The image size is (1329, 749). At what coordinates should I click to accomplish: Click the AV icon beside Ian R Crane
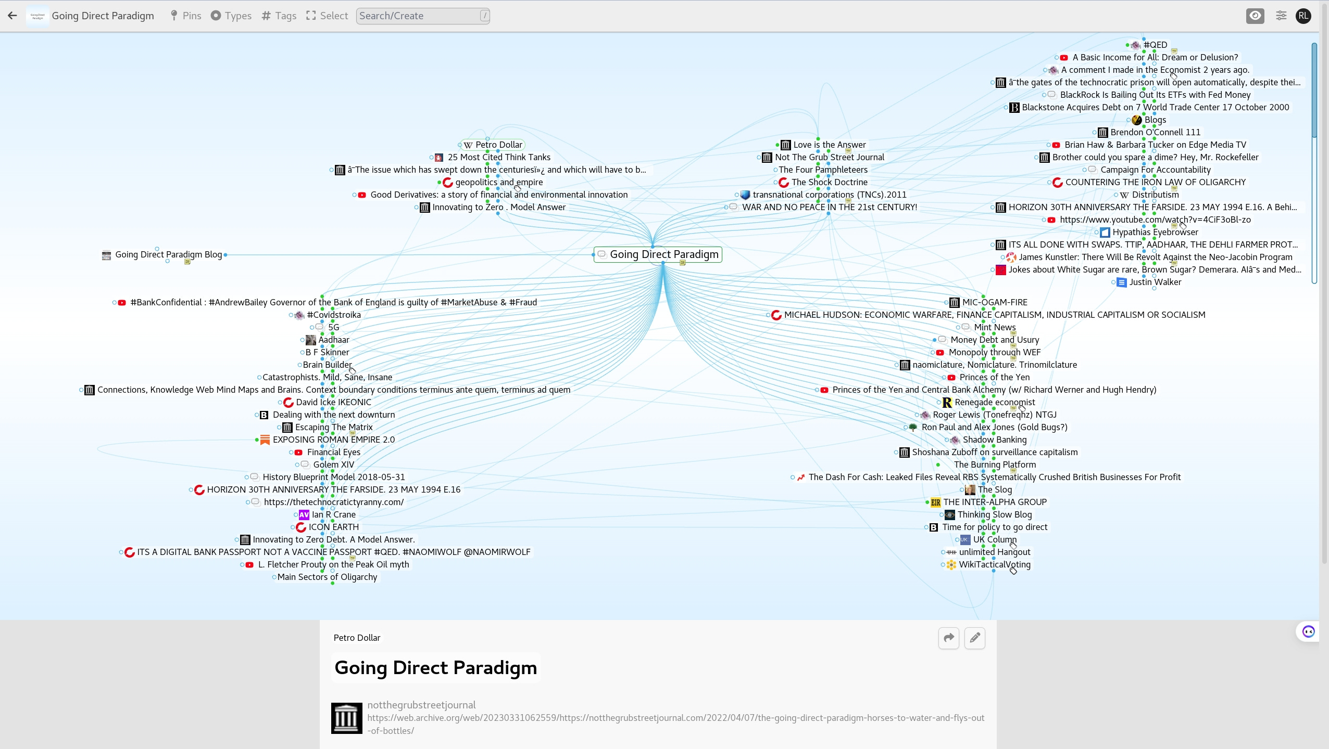304,515
